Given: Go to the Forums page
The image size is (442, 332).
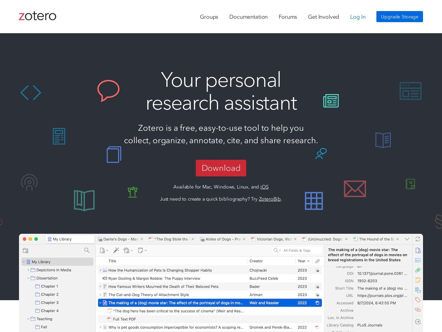Looking at the screenshot, I should click(x=288, y=17).
